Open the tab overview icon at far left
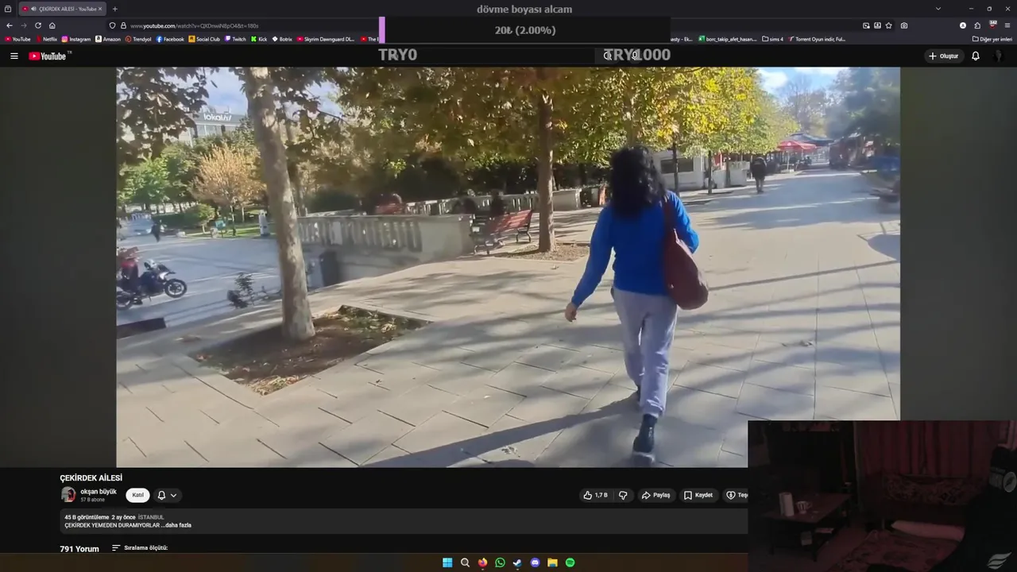 (8, 9)
